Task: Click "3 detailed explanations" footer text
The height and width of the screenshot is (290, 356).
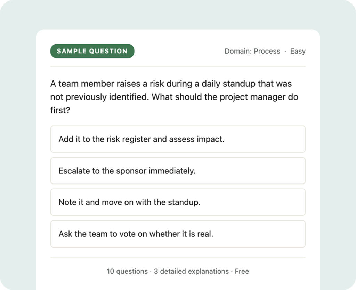Action: 191,271
